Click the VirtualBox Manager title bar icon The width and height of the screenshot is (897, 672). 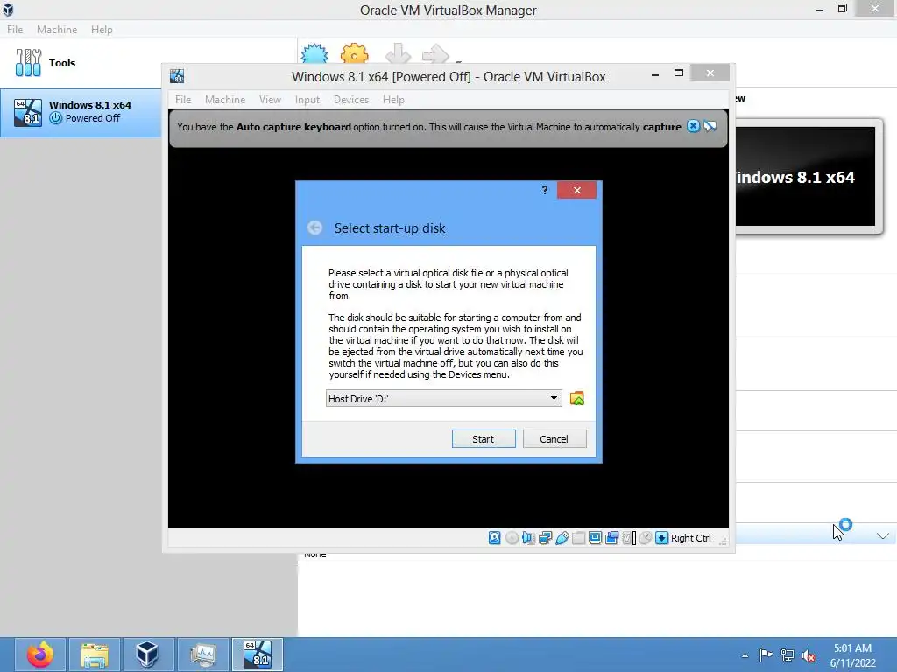(x=8, y=9)
